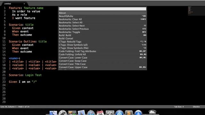Select Code Folding: Fold Tag Attributes
205x115 pixels.
[102, 51]
